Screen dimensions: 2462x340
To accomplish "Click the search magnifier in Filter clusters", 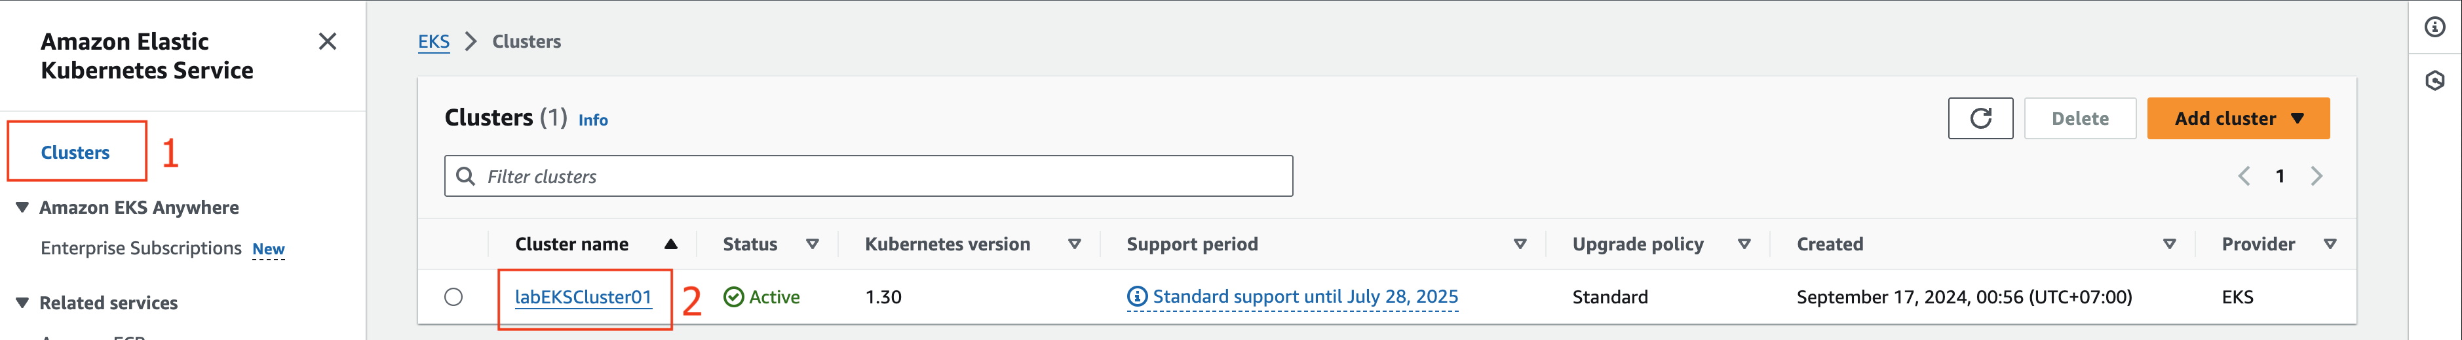I will 465,176.
